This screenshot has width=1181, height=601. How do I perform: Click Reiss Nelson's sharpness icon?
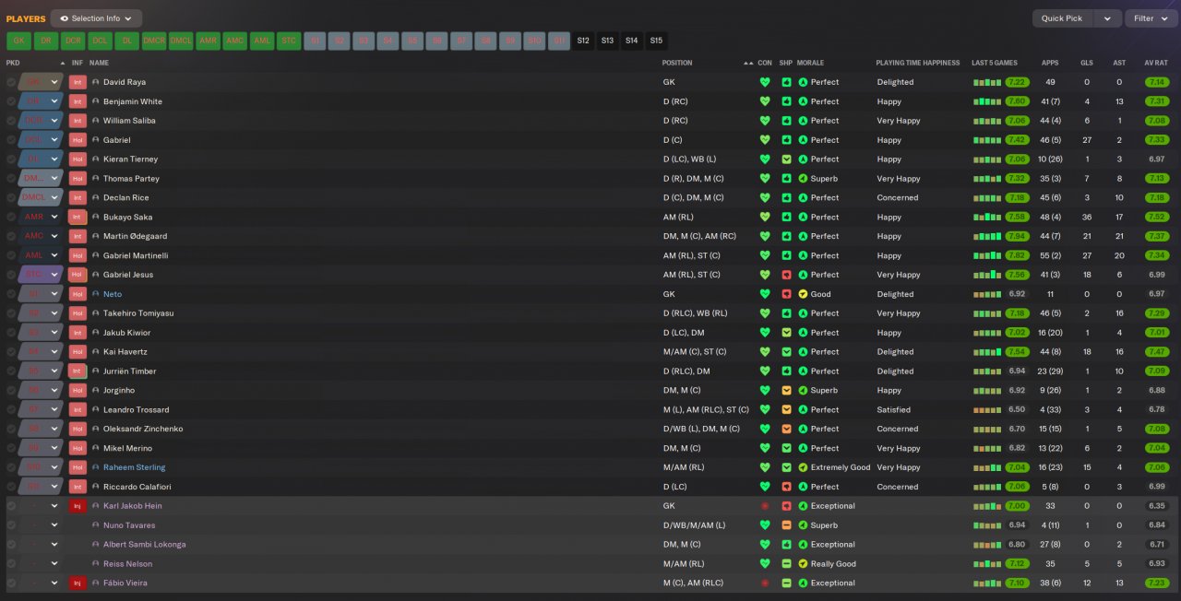tap(786, 564)
